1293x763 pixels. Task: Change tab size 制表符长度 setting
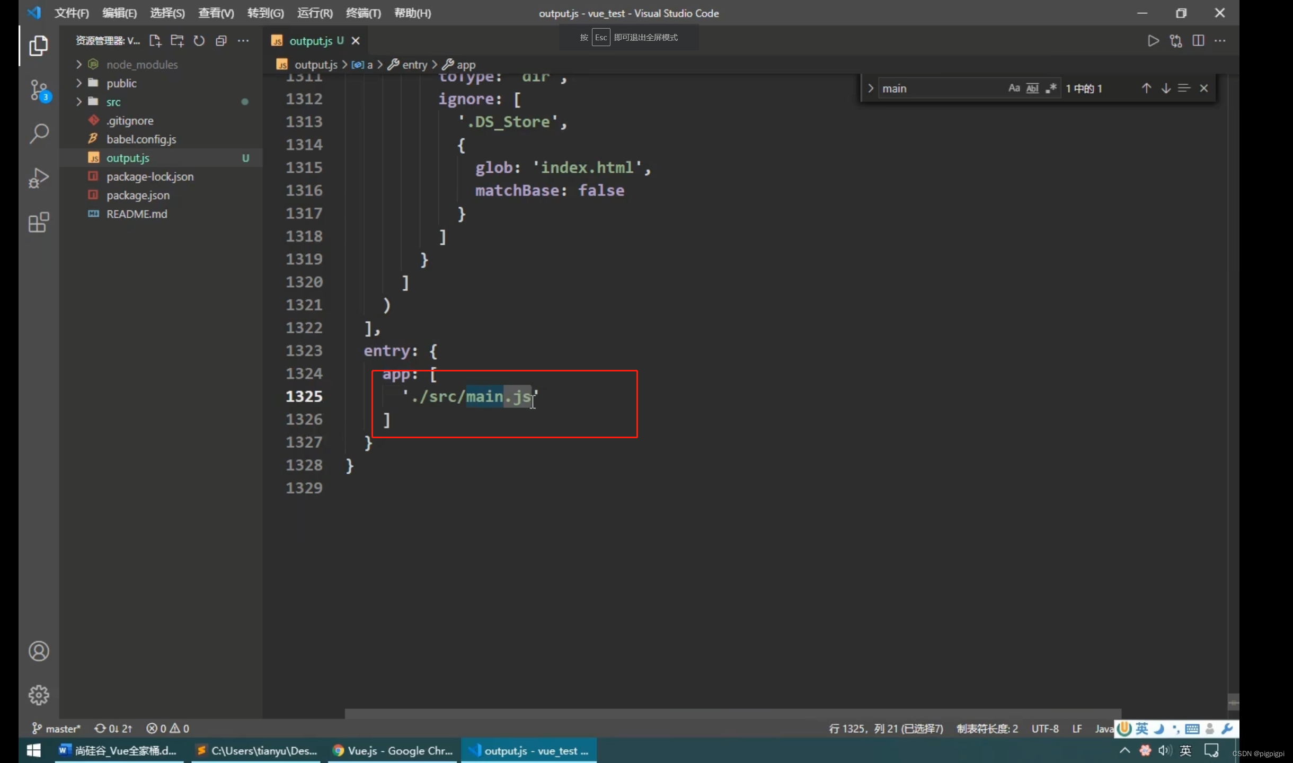tap(987, 729)
